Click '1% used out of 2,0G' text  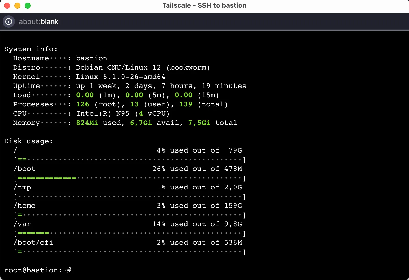200,187
